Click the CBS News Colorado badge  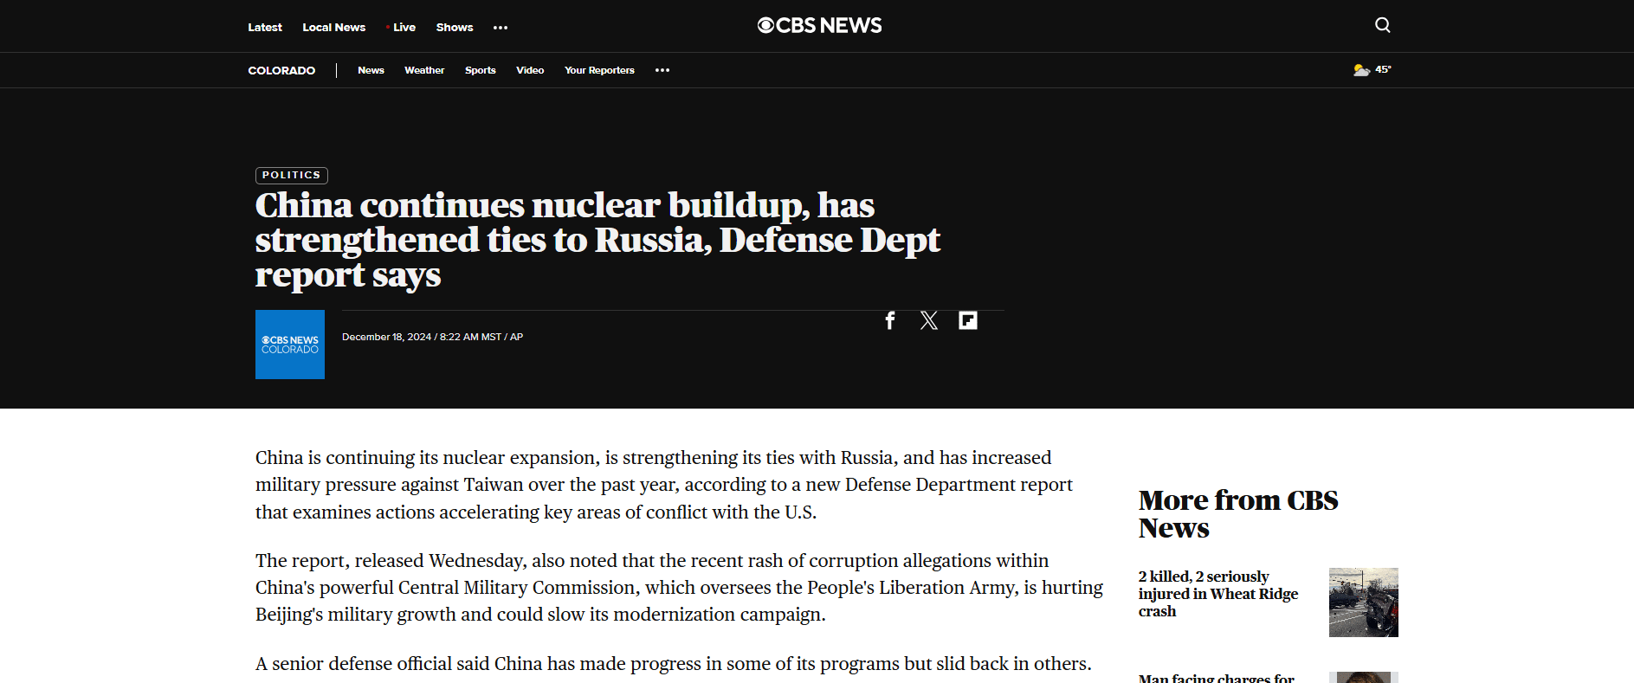290,345
